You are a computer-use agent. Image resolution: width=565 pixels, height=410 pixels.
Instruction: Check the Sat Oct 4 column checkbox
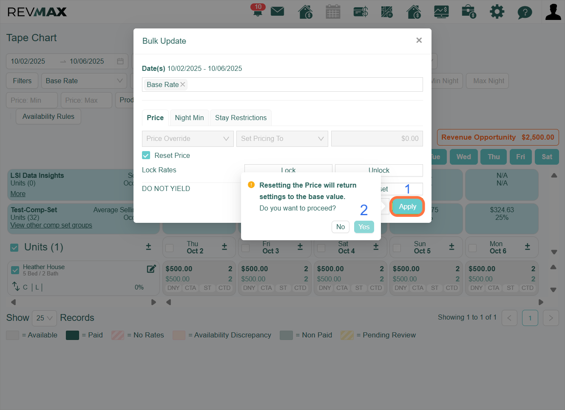coord(321,248)
